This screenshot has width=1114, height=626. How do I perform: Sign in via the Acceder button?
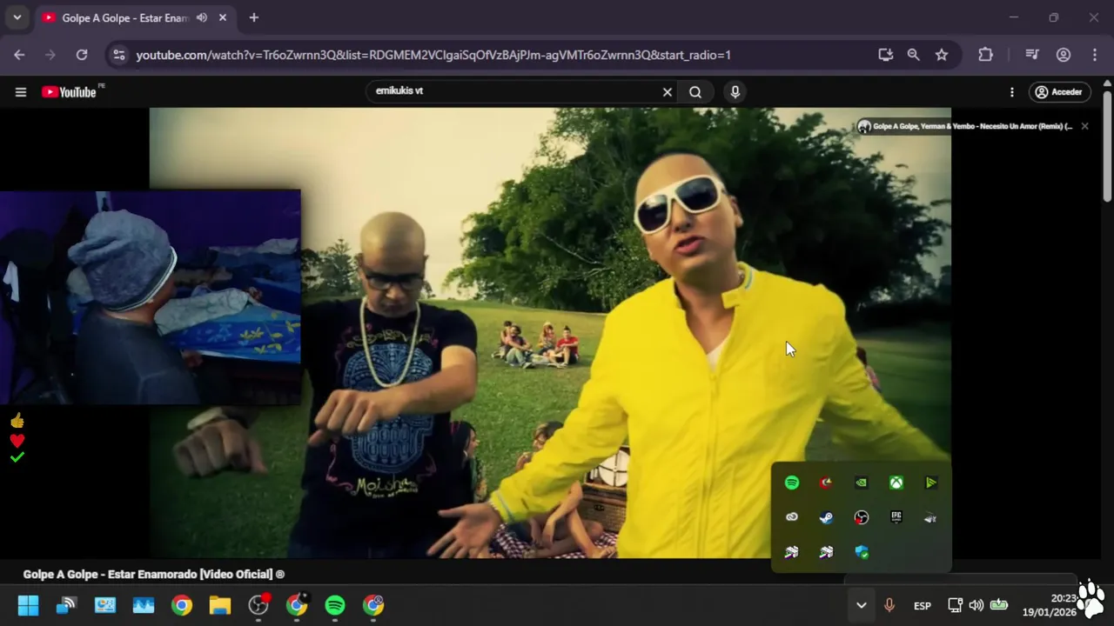point(1058,92)
